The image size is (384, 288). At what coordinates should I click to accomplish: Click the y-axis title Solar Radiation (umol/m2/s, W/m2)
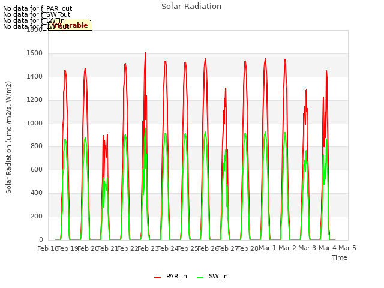point(8,137)
